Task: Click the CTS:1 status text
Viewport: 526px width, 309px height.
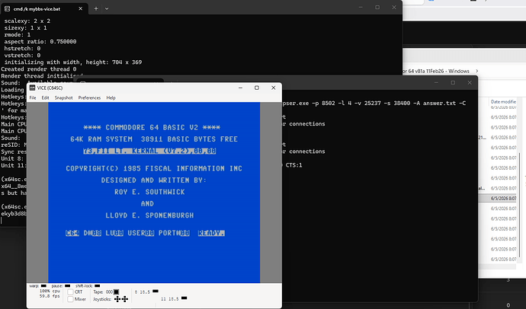Action: pos(293,165)
